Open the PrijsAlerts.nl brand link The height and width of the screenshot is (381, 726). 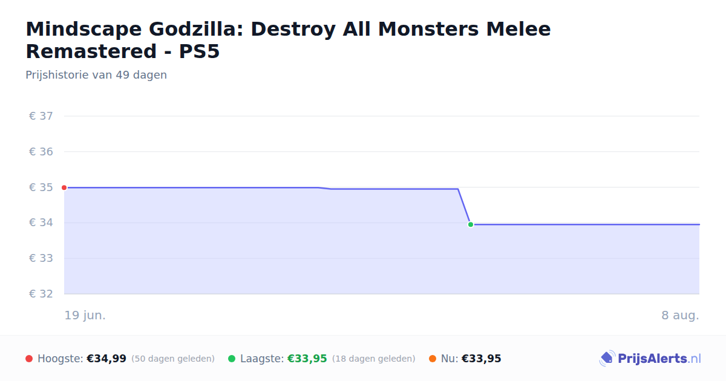(x=650, y=359)
